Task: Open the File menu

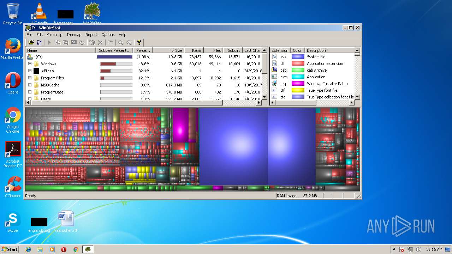Action: 29,35
